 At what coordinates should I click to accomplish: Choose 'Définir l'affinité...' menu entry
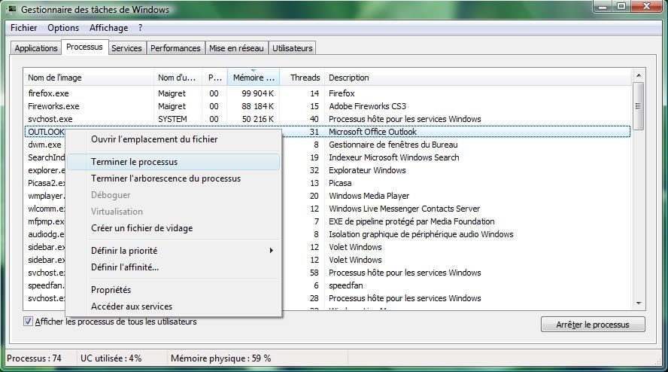(x=175, y=267)
